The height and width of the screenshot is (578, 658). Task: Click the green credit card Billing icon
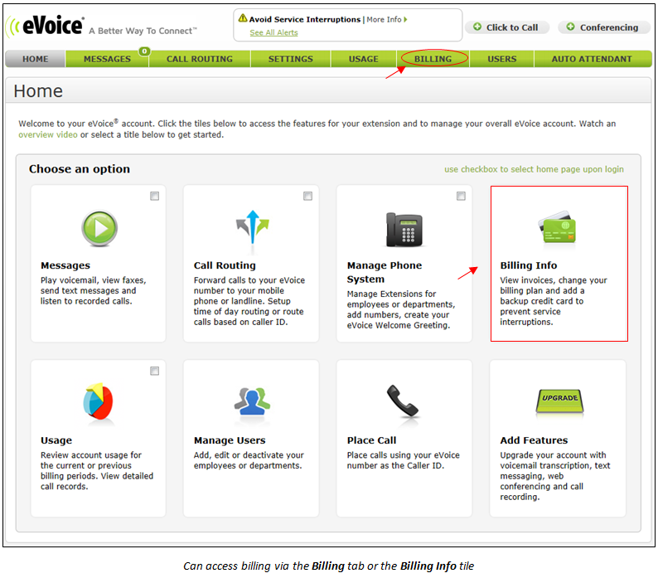coord(558,228)
